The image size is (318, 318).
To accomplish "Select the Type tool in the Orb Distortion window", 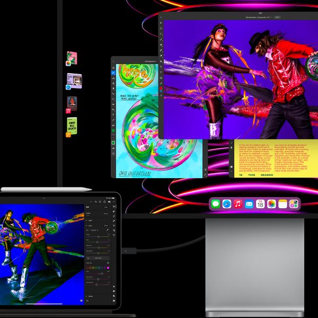I will [x=113, y=115].
